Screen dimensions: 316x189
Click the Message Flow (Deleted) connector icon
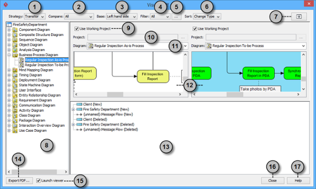(x=79, y=130)
